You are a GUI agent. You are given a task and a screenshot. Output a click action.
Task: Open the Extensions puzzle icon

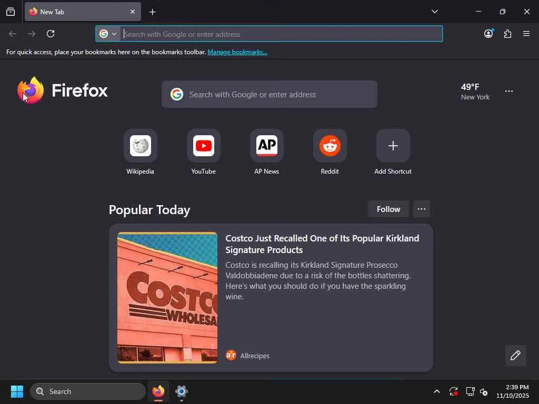point(507,34)
